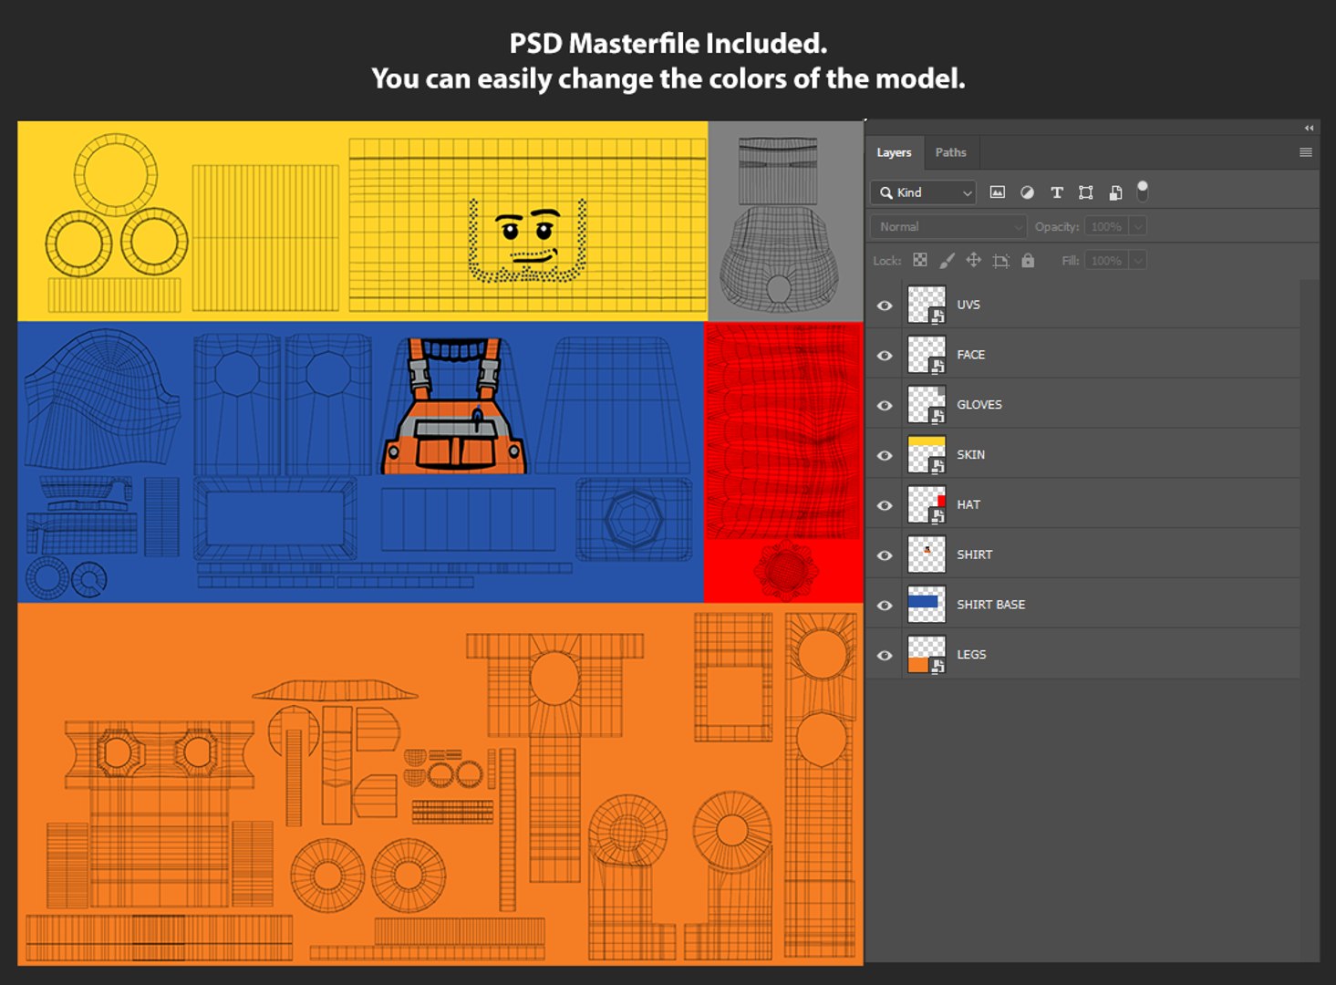Open the Opacity slider dropdown arrow
Screen dimensions: 1336x985
pos(1138,226)
